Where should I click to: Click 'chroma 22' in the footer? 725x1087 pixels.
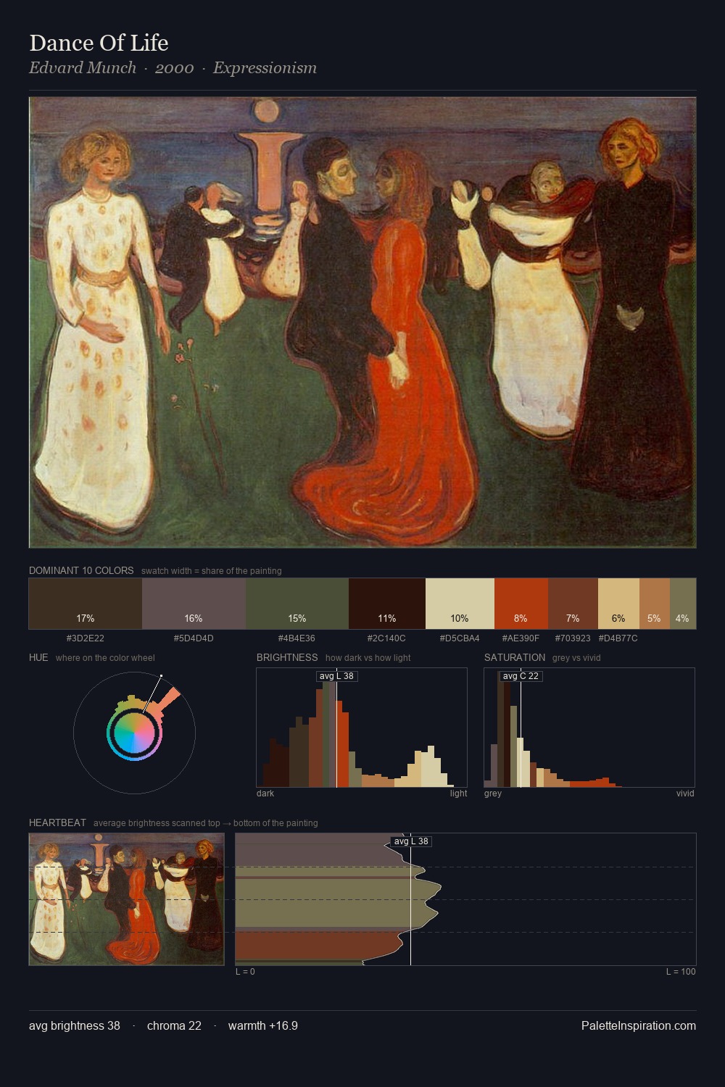tap(174, 1026)
